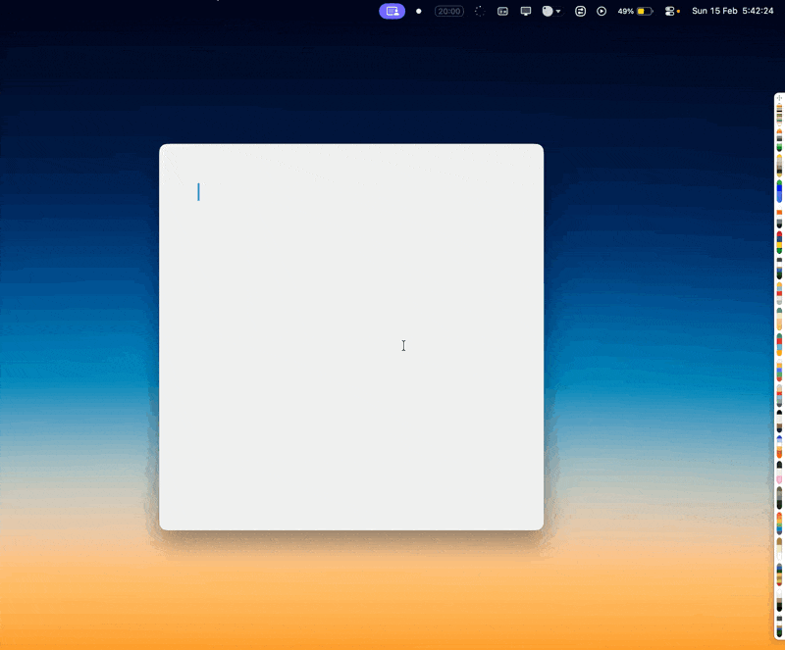Click the date and time Sun 15 Feb

click(732, 11)
